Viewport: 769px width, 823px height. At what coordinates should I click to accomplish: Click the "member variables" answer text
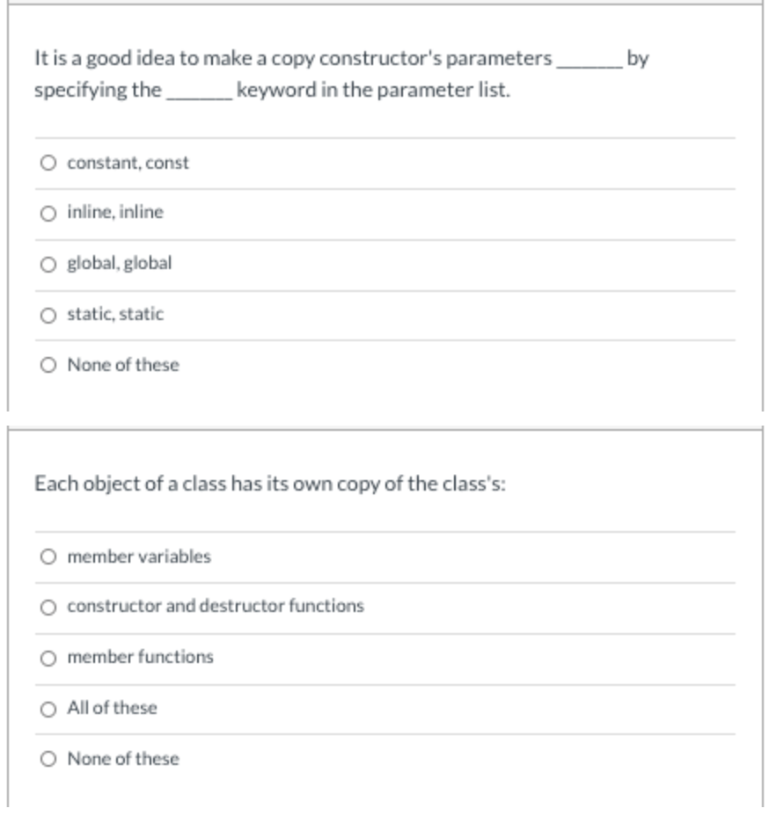127,554
